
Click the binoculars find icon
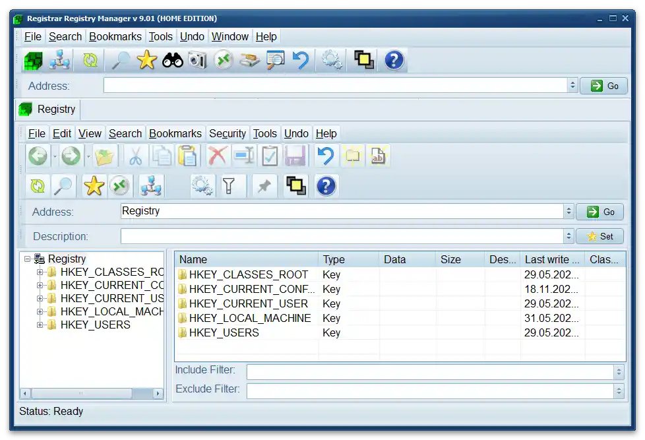pos(172,61)
